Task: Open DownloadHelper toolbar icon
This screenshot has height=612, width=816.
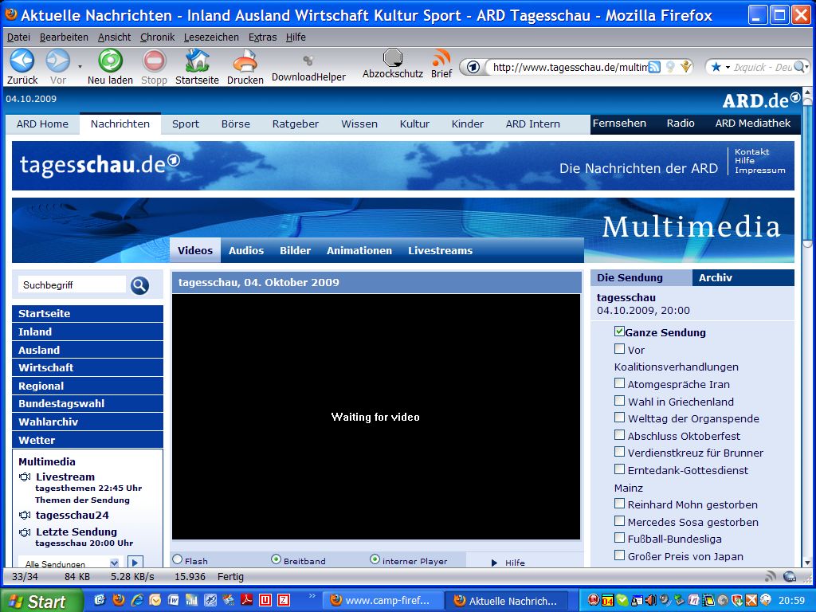Action: [308, 61]
